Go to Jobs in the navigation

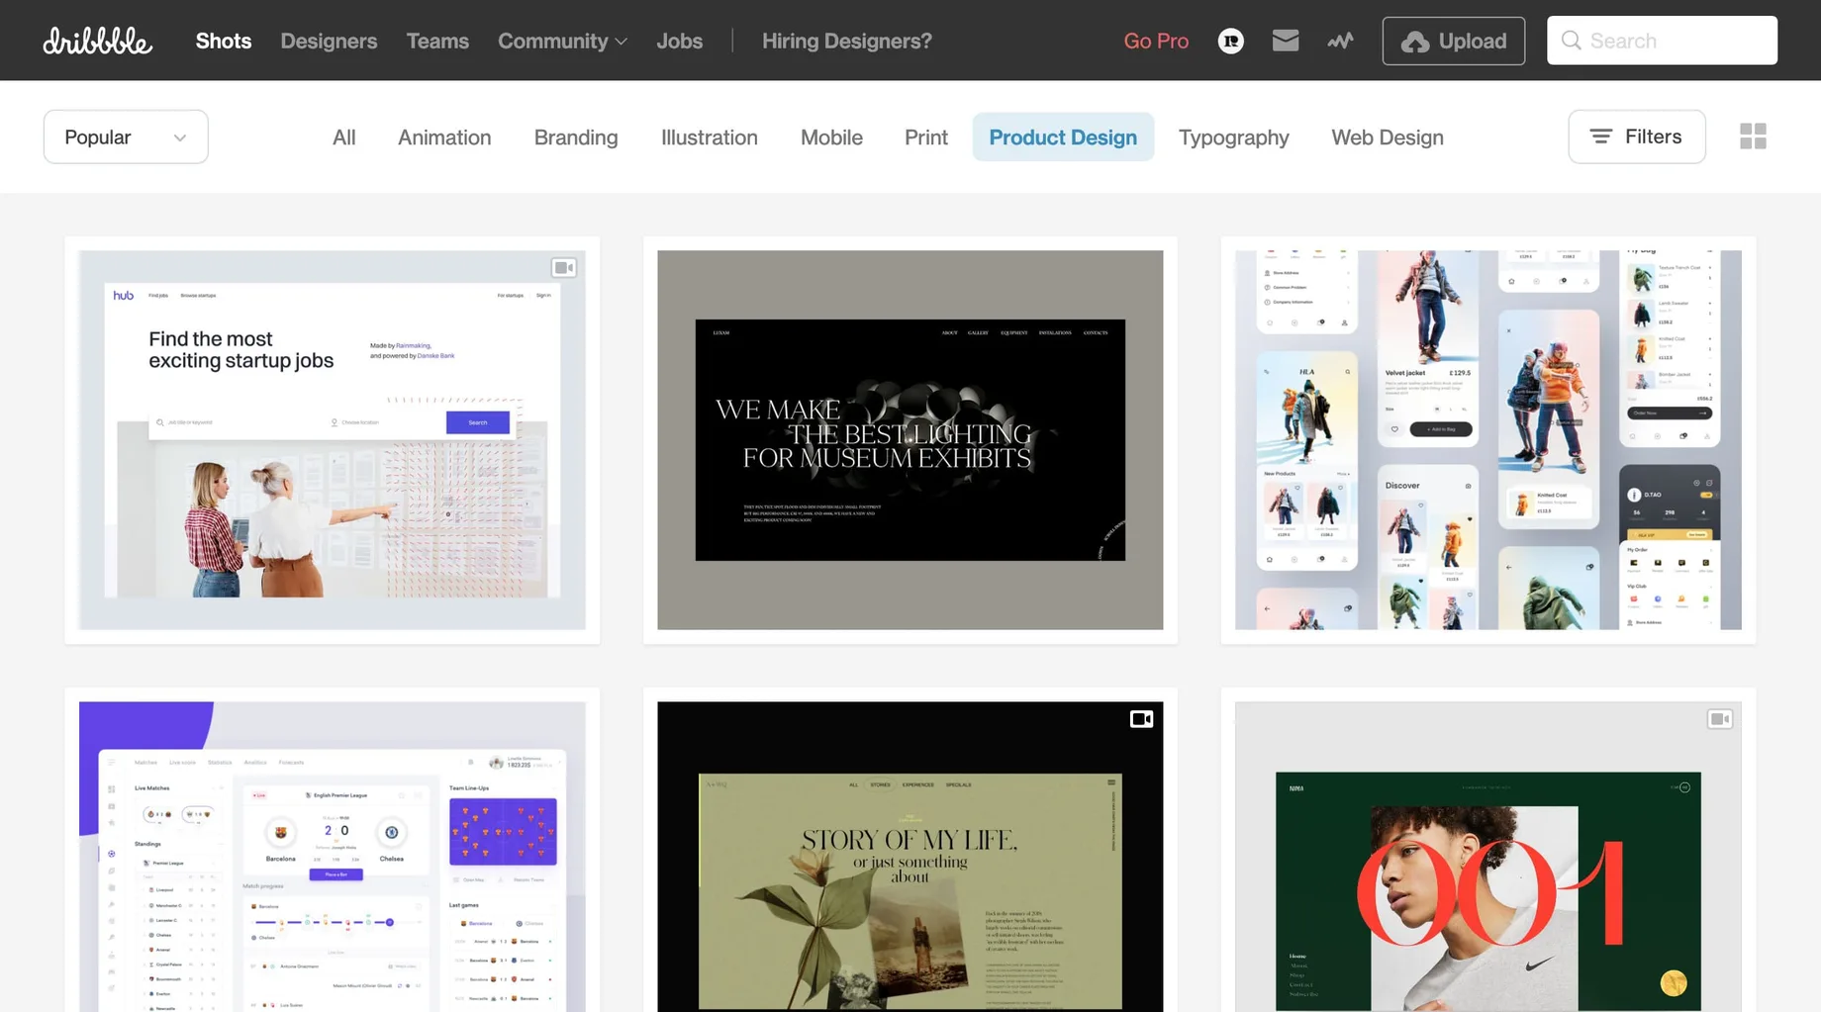tap(679, 41)
